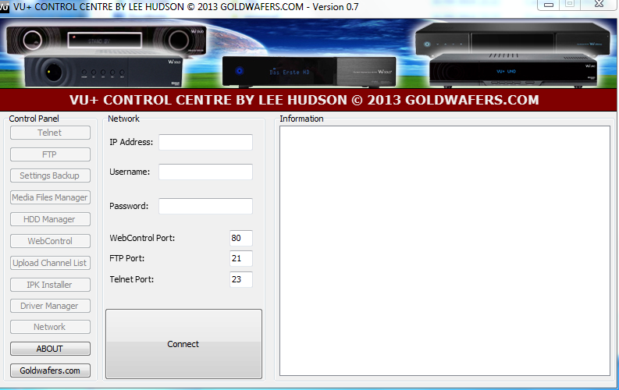The height and width of the screenshot is (390, 619).
Task: Click Upload Channel List button
Action: [50, 263]
